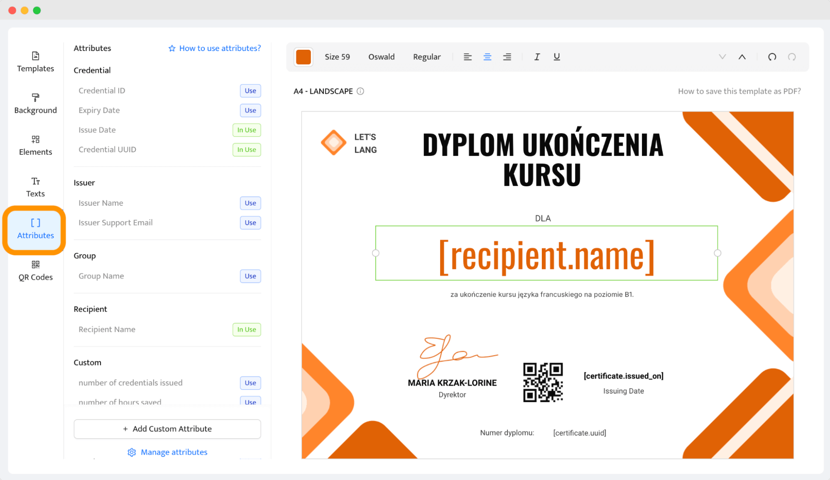Select the [certificate.uuid] placeholder text

point(580,433)
